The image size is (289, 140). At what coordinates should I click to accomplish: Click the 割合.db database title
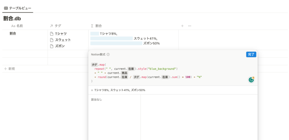pos(12,18)
